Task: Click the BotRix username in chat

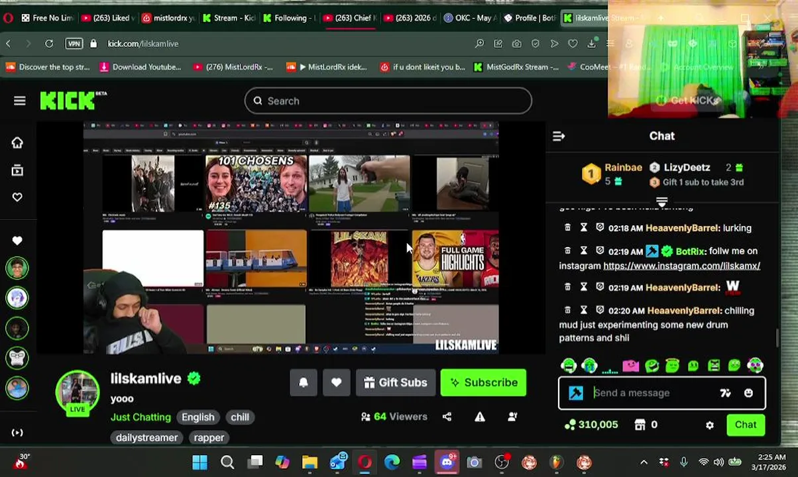Action: coord(691,251)
